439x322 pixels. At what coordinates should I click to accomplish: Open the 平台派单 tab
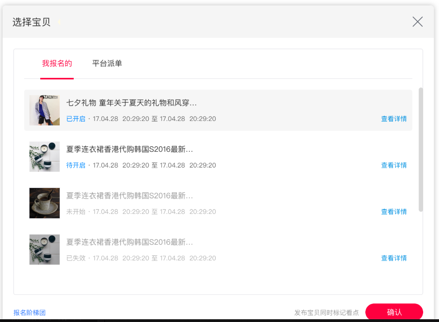107,63
